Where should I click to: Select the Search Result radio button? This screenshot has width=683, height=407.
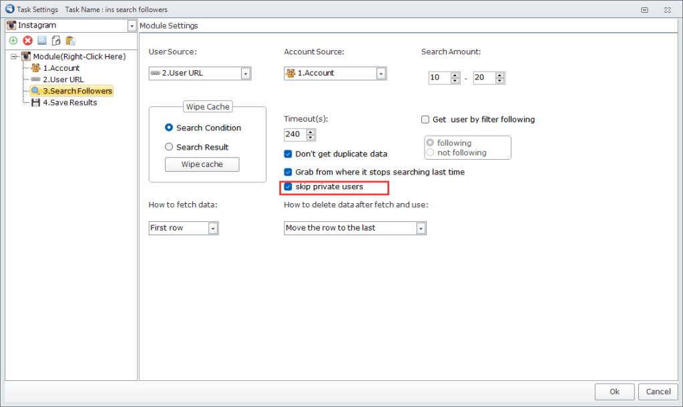coord(169,147)
